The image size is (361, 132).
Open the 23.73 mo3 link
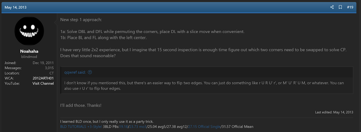[x=138, y=127]
